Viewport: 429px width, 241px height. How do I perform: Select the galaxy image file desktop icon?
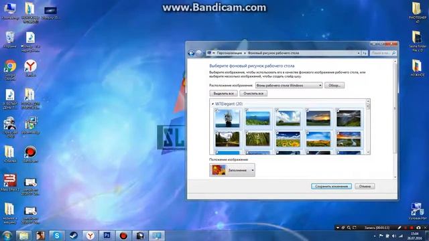point(51,13)
